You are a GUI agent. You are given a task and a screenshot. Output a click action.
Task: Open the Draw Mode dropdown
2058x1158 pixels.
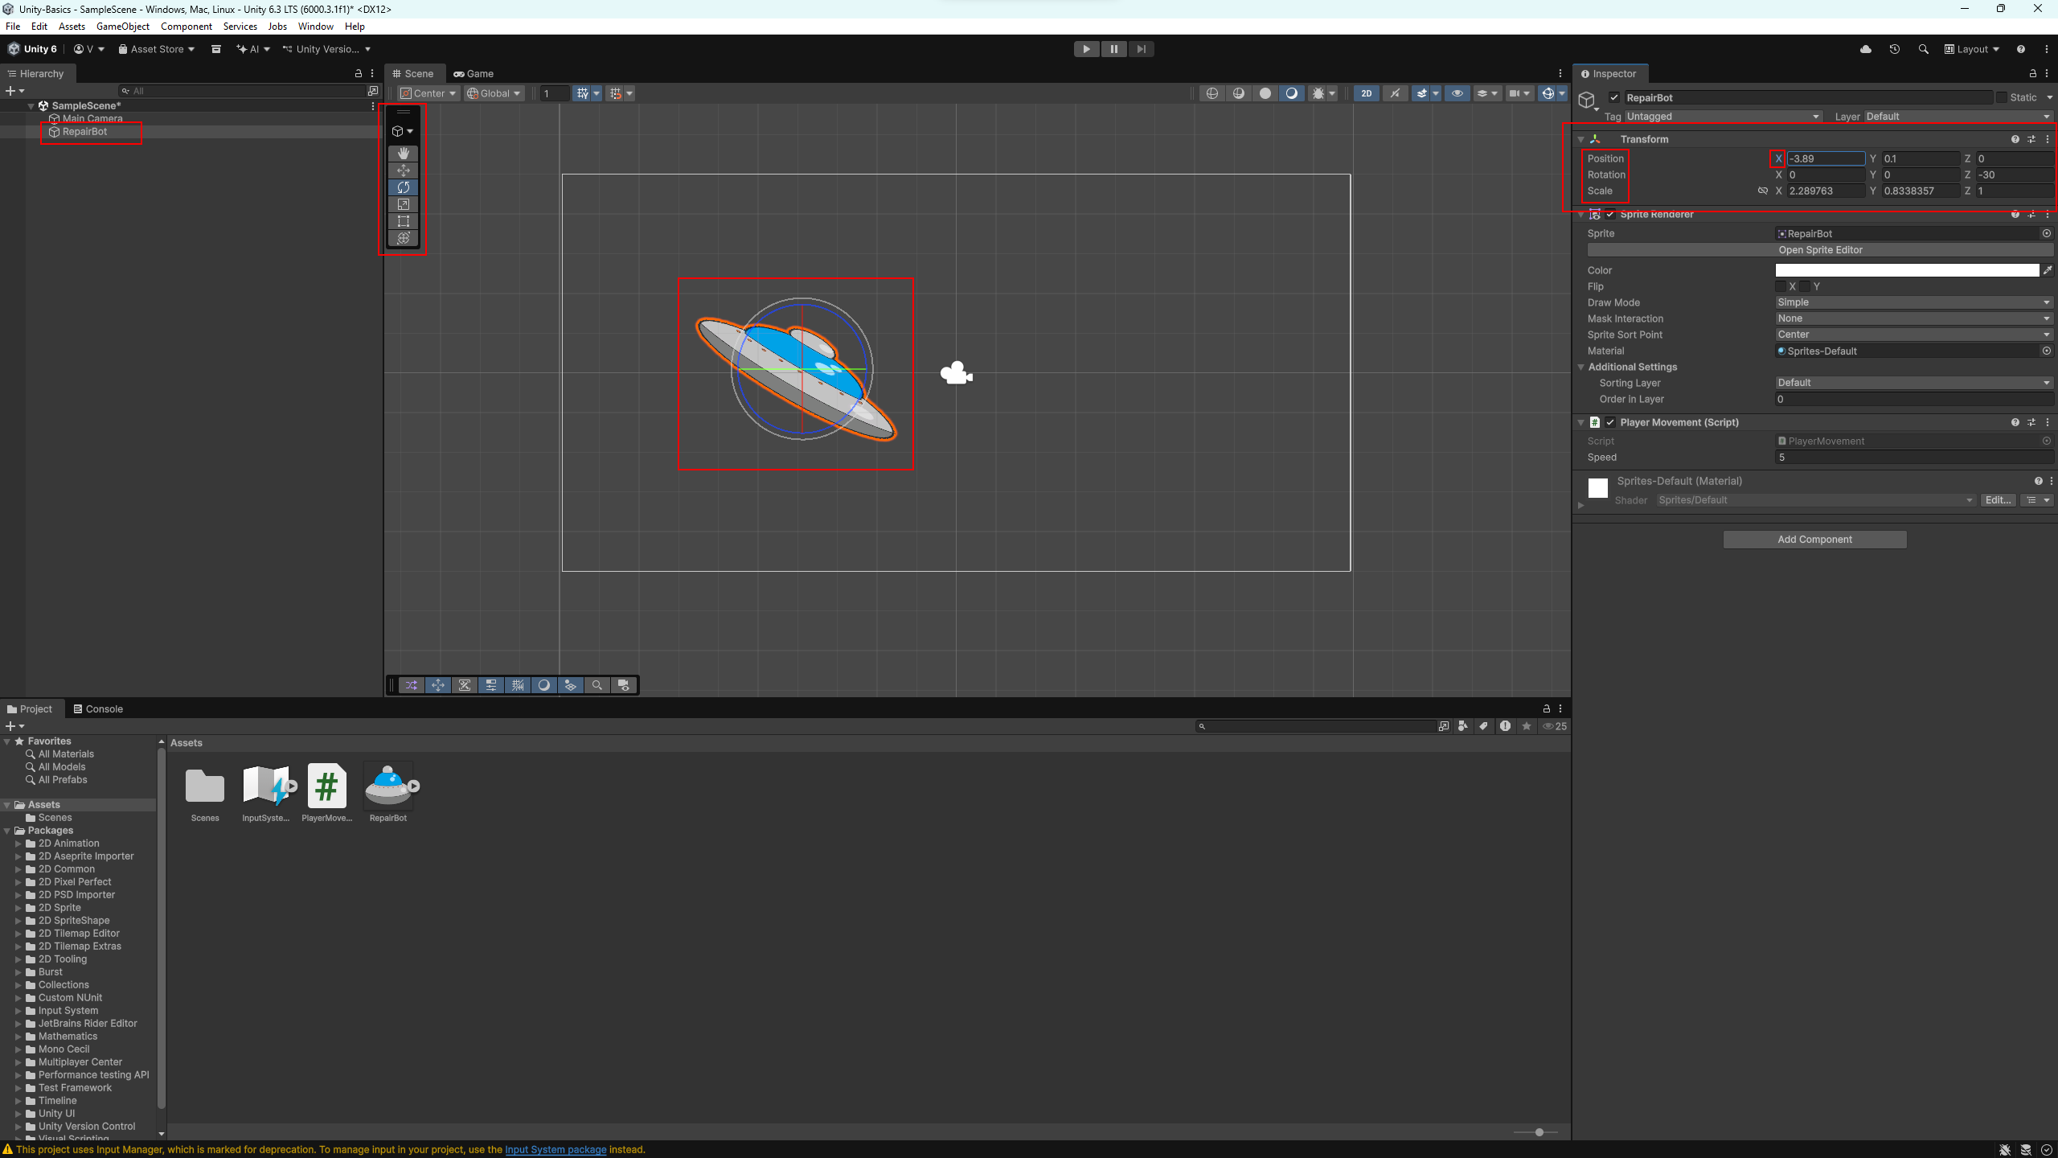[1912, 302]
